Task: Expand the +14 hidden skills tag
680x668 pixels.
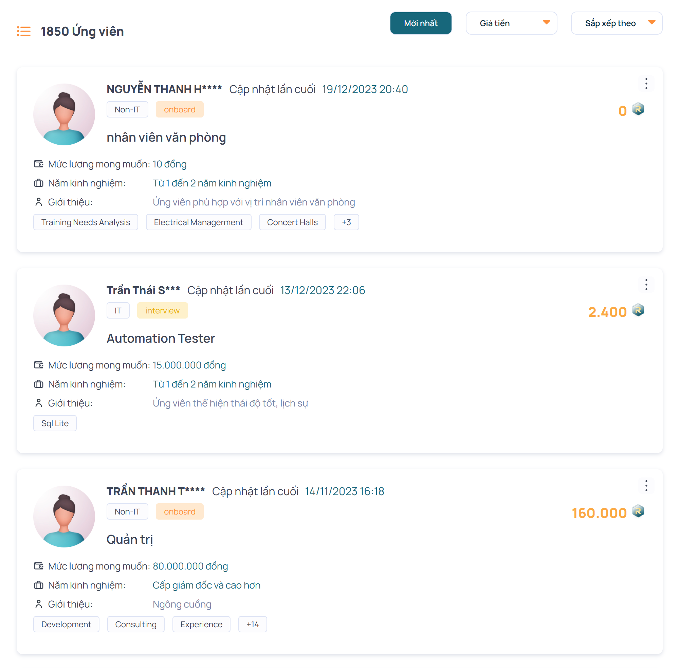Action: [x=252, y=624]
